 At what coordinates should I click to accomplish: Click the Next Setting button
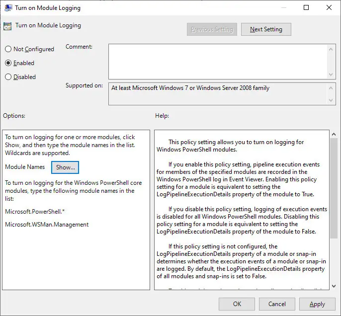pyautogui.click(x=266, y=29)
